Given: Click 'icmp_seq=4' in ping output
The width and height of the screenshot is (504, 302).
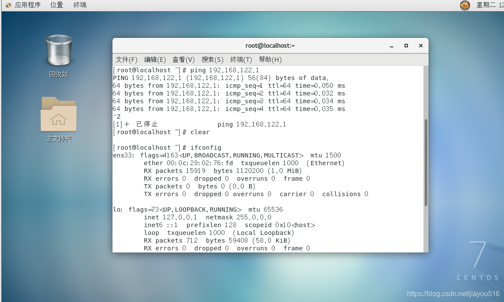Looking at the screenshot, I should point(244,109).
